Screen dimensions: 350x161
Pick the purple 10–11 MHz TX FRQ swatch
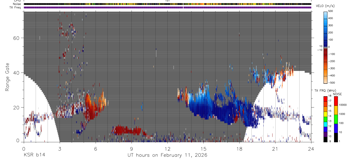coord(325,134)
